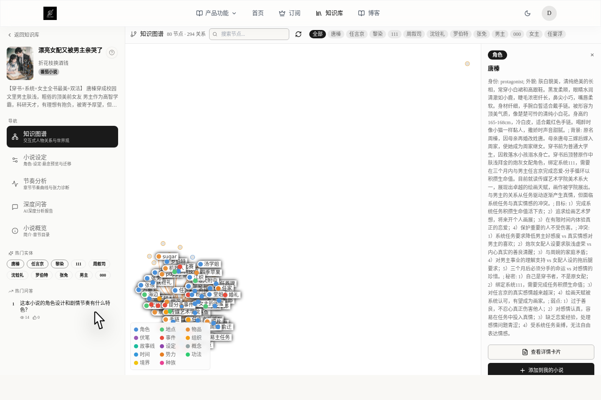Click the help question mark icon

point(112,52)
